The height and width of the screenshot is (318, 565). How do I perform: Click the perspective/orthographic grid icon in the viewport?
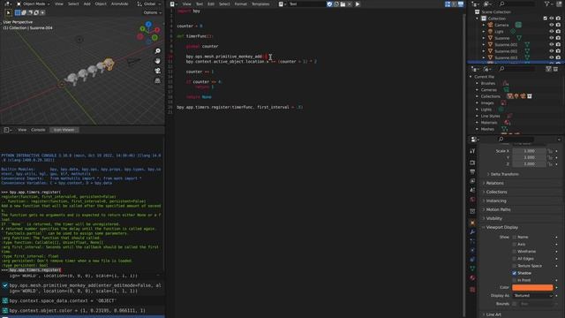click(x=157, y=80)
